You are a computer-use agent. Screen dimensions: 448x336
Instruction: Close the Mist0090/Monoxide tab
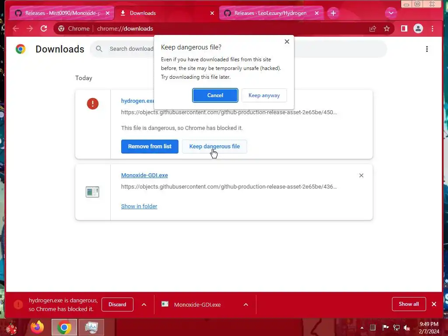click(x=108, y=13)
